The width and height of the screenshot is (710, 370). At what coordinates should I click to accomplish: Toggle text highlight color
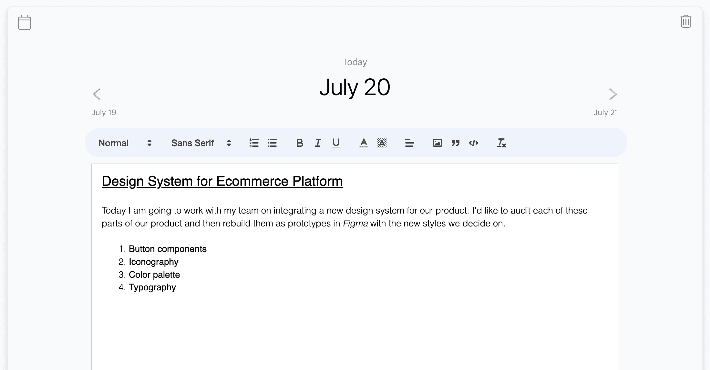coord(381,143)
